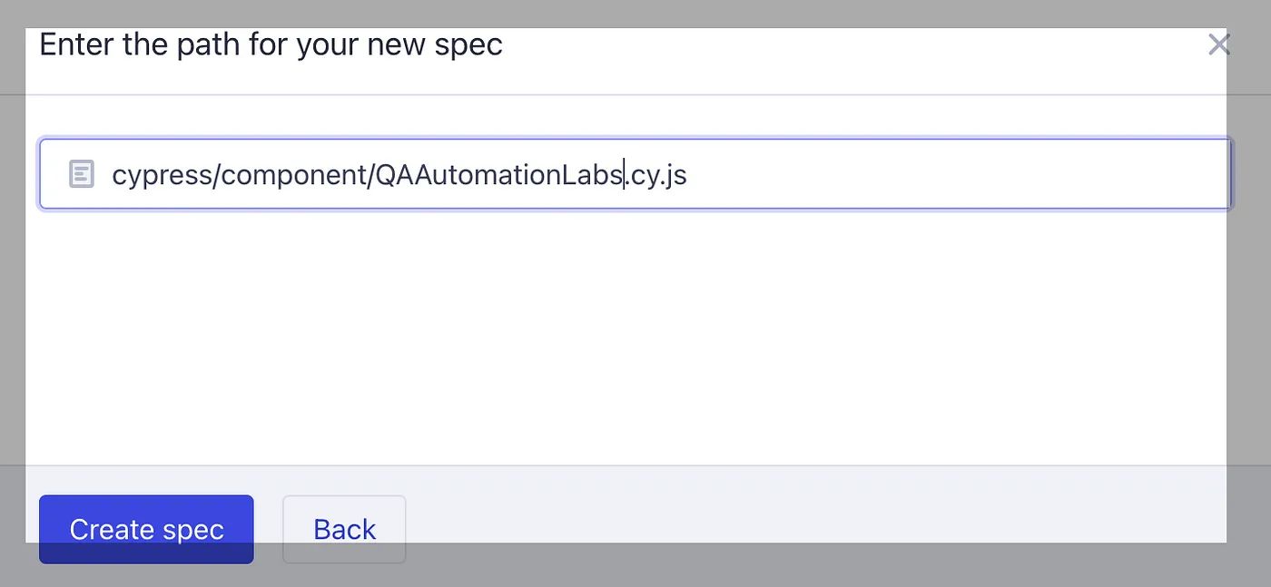Click the word "spec" in the heading
Image resolution: width=1271 pixels, height=587 pixels.
pos(468,44)
